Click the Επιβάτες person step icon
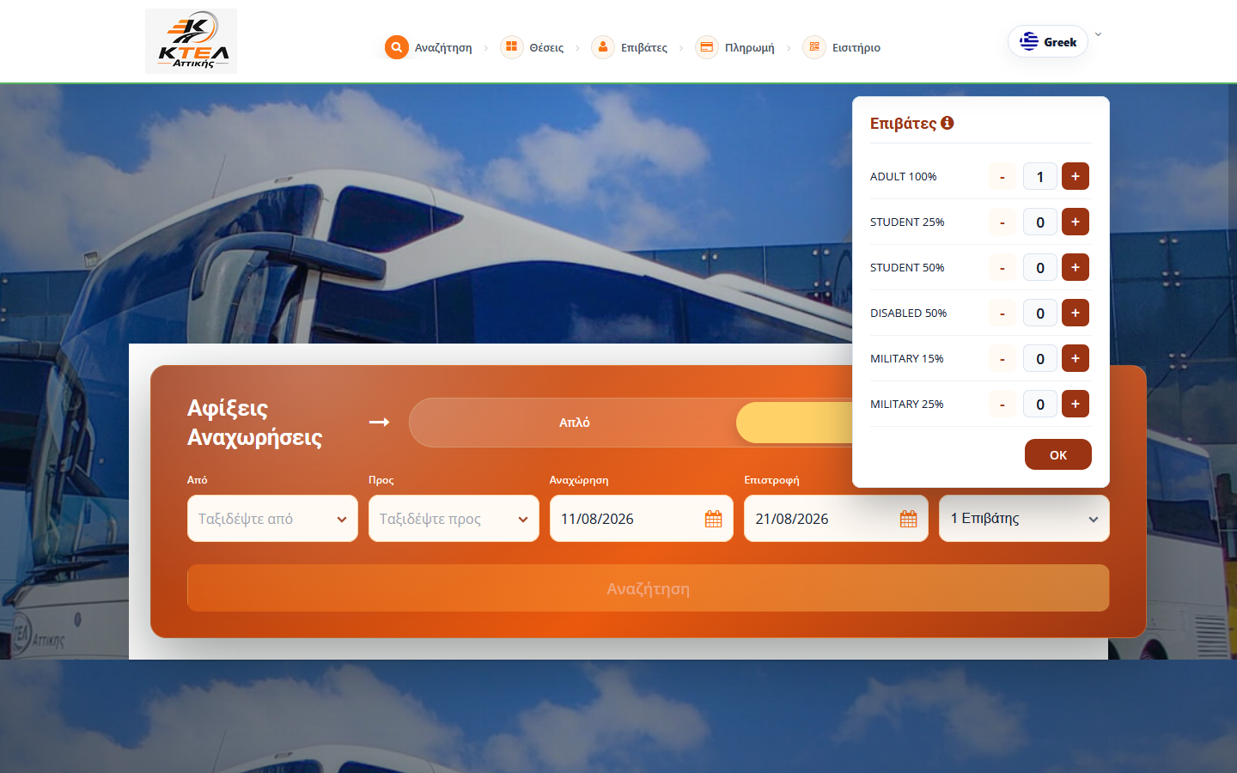 603,47
